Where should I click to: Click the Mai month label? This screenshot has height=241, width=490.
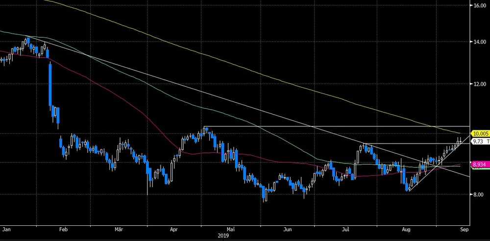click(x=231, y=229)
